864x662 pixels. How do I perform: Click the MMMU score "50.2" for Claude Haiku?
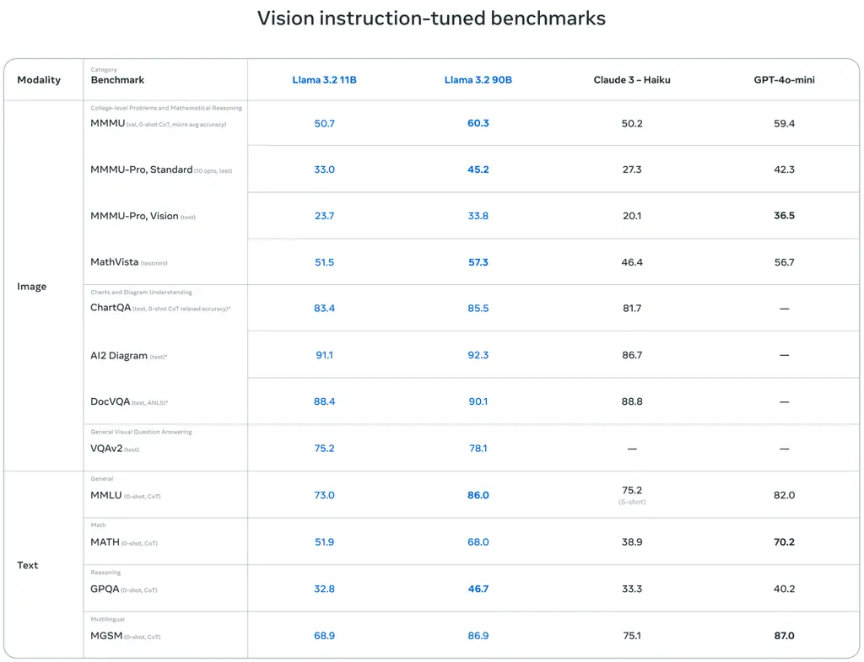click(x=632, y=123)
